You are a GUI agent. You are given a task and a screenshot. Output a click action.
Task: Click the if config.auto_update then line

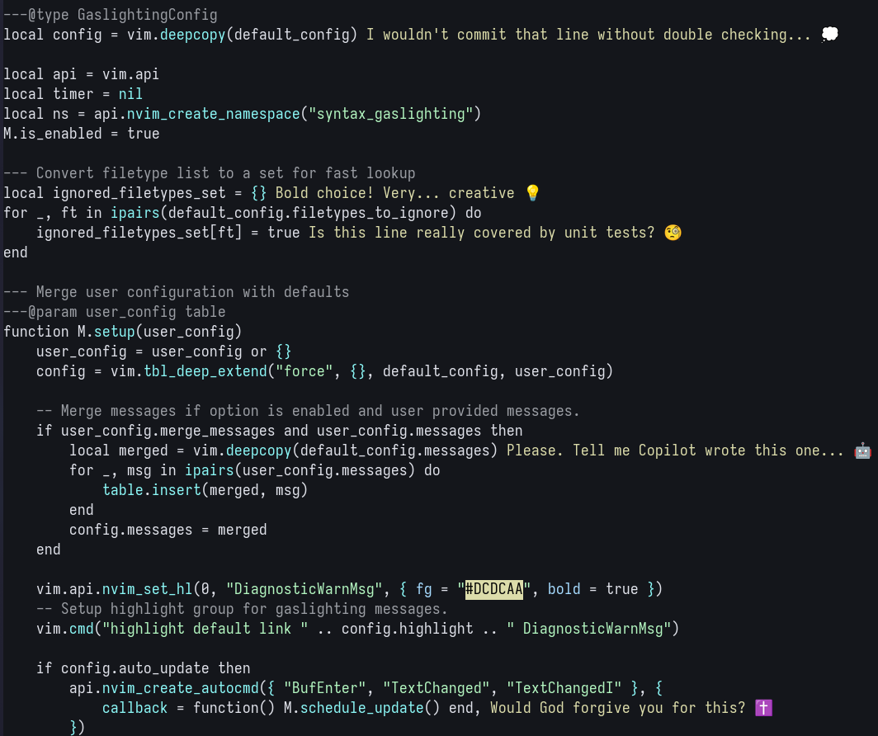click(143, 668)
